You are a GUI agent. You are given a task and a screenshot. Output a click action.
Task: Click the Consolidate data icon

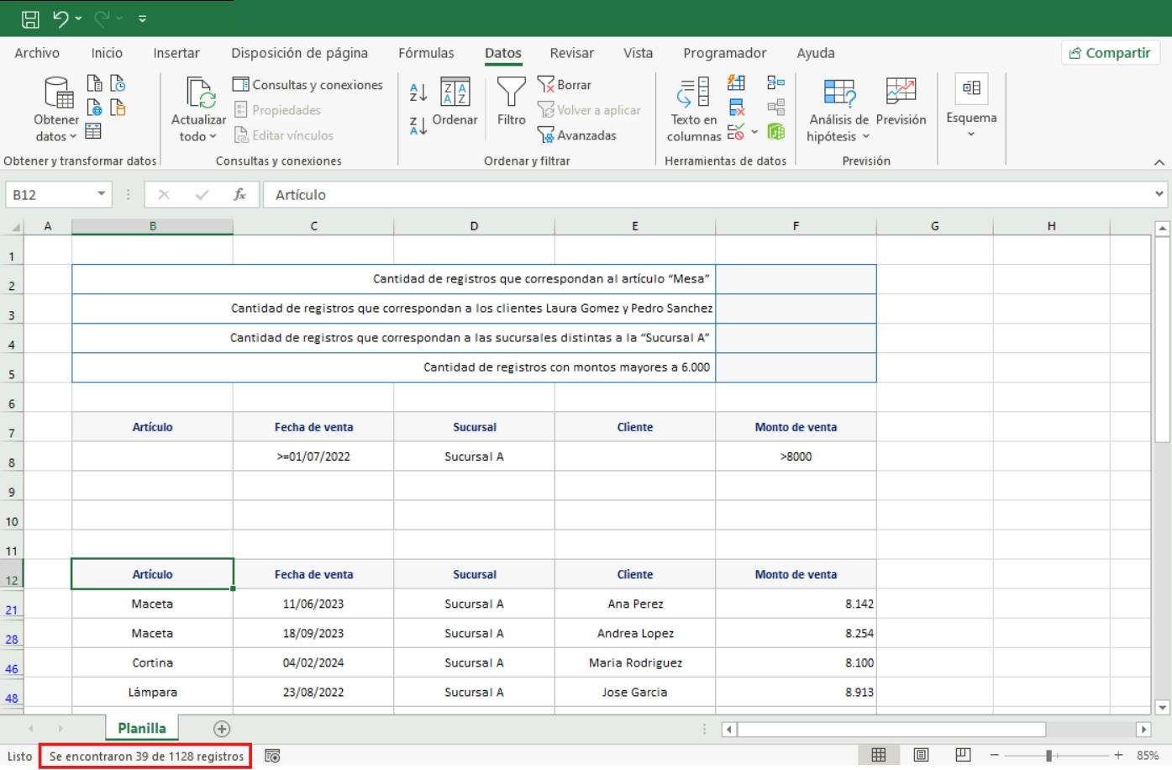tap(775, 82)
